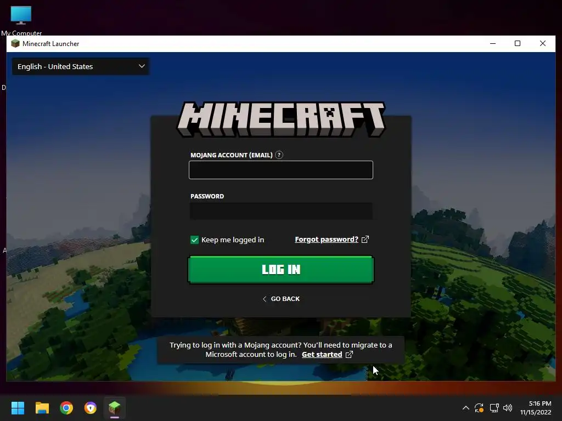Click the Minecraft Launcher title bar block icon

[15, 44]
